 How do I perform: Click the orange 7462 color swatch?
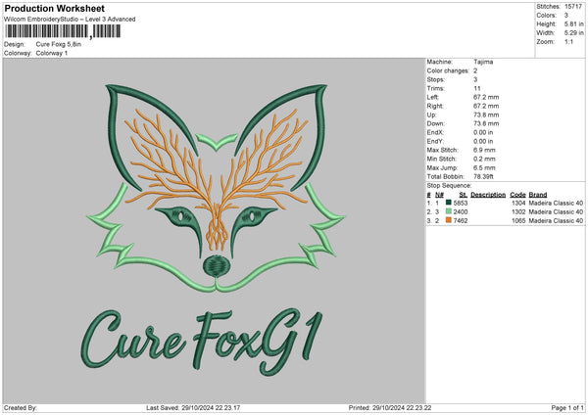point(448,221)
